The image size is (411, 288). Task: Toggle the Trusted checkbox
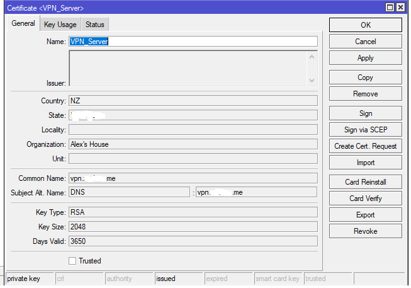point(72,261)
